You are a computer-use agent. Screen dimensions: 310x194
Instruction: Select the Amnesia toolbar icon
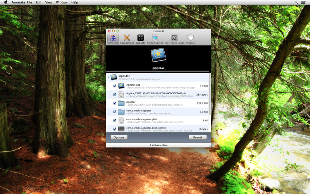113,38
